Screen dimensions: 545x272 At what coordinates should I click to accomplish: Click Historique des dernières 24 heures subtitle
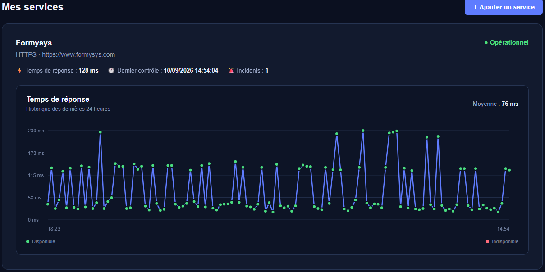click(x=68, y=109)
